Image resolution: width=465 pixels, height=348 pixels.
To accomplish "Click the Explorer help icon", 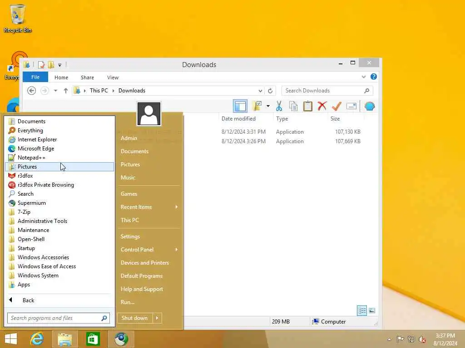I will [373, 77].
